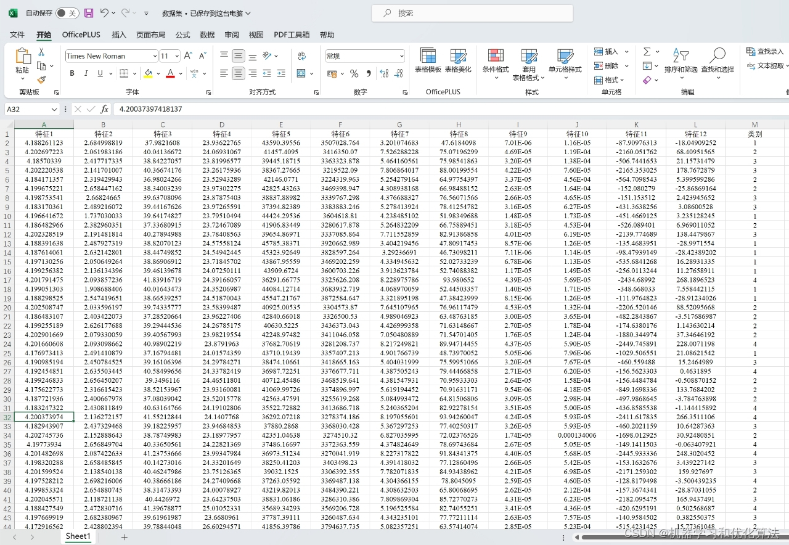Click the 搜索 search box

(x=472, y=13)
